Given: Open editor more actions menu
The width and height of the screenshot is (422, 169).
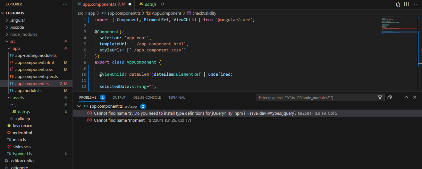Looking at the screenshot, I should pyautogui.click(x=415, y=4).
